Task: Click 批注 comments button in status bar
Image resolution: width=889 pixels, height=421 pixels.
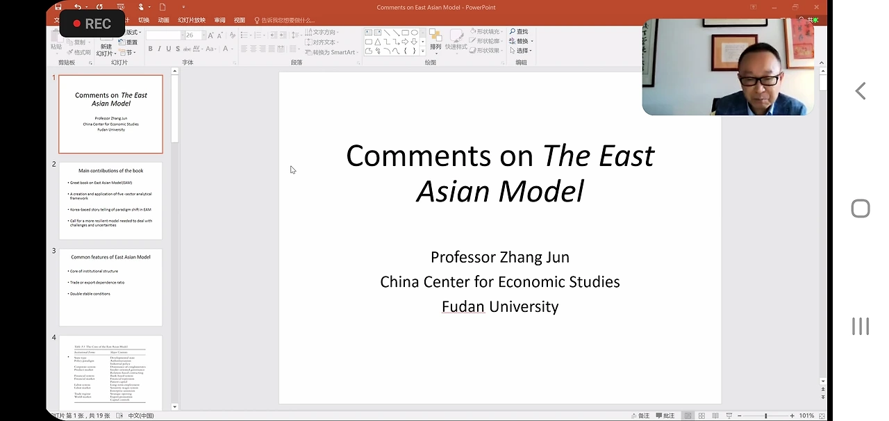Action: [665, 415]
